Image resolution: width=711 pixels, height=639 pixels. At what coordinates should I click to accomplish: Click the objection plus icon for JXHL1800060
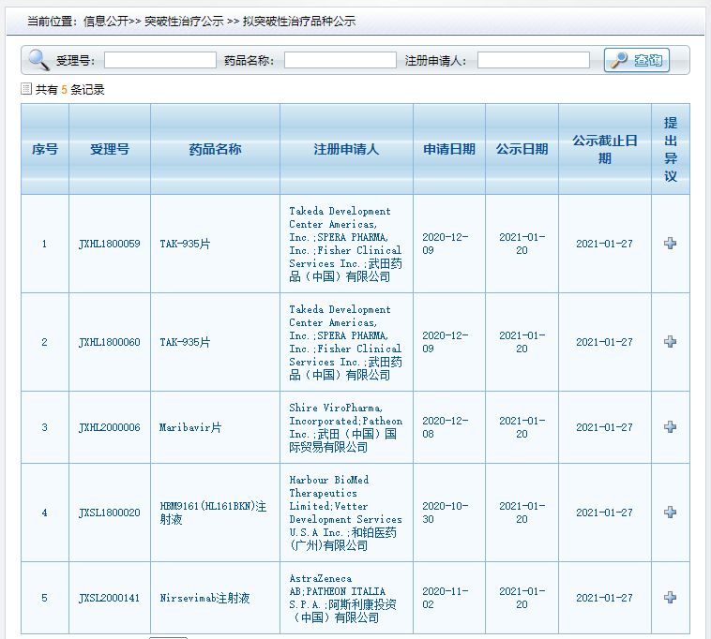[x=670, y=341]
